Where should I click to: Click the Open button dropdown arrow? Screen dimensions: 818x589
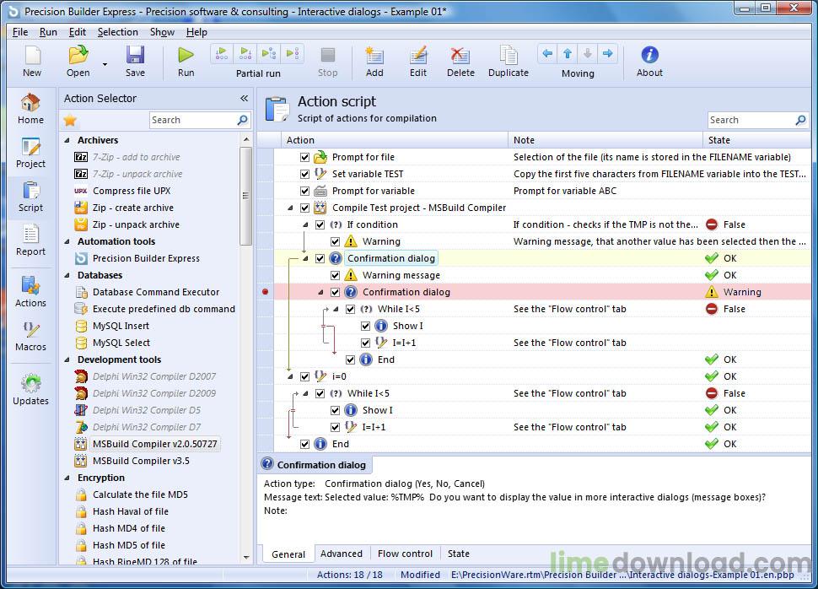click(105, 64)
